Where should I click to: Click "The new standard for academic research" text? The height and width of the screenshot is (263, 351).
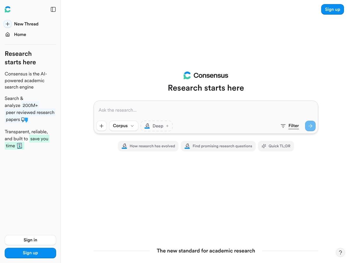coord(206,251)
